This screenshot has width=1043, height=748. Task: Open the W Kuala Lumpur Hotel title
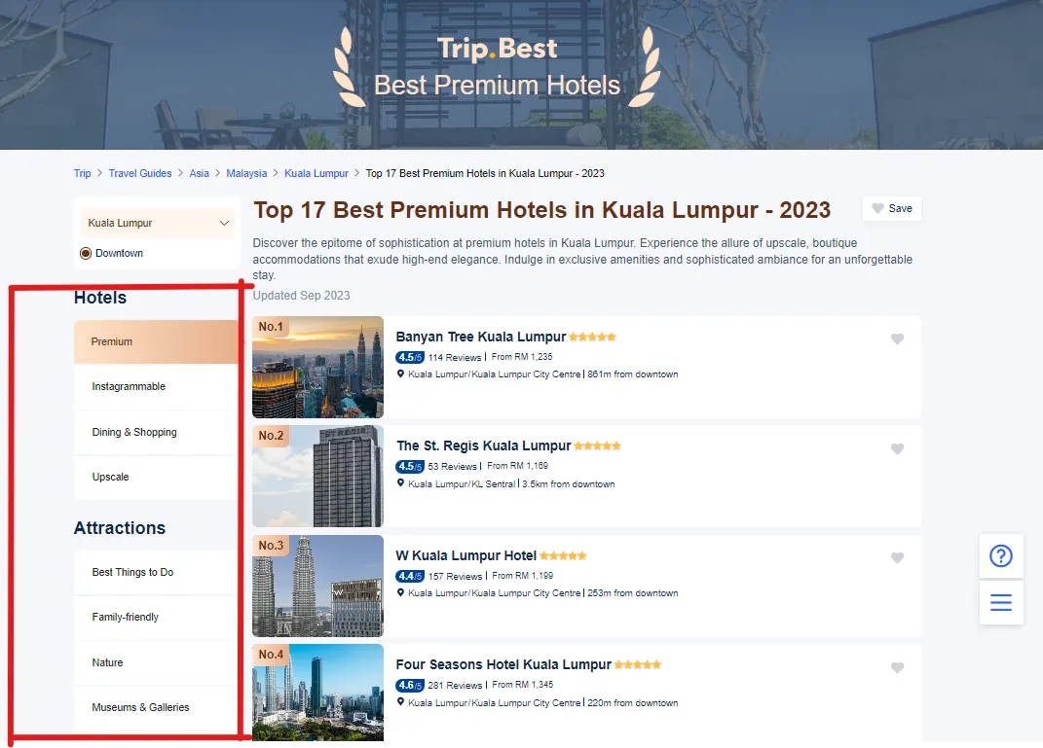(x=466, y=556)
